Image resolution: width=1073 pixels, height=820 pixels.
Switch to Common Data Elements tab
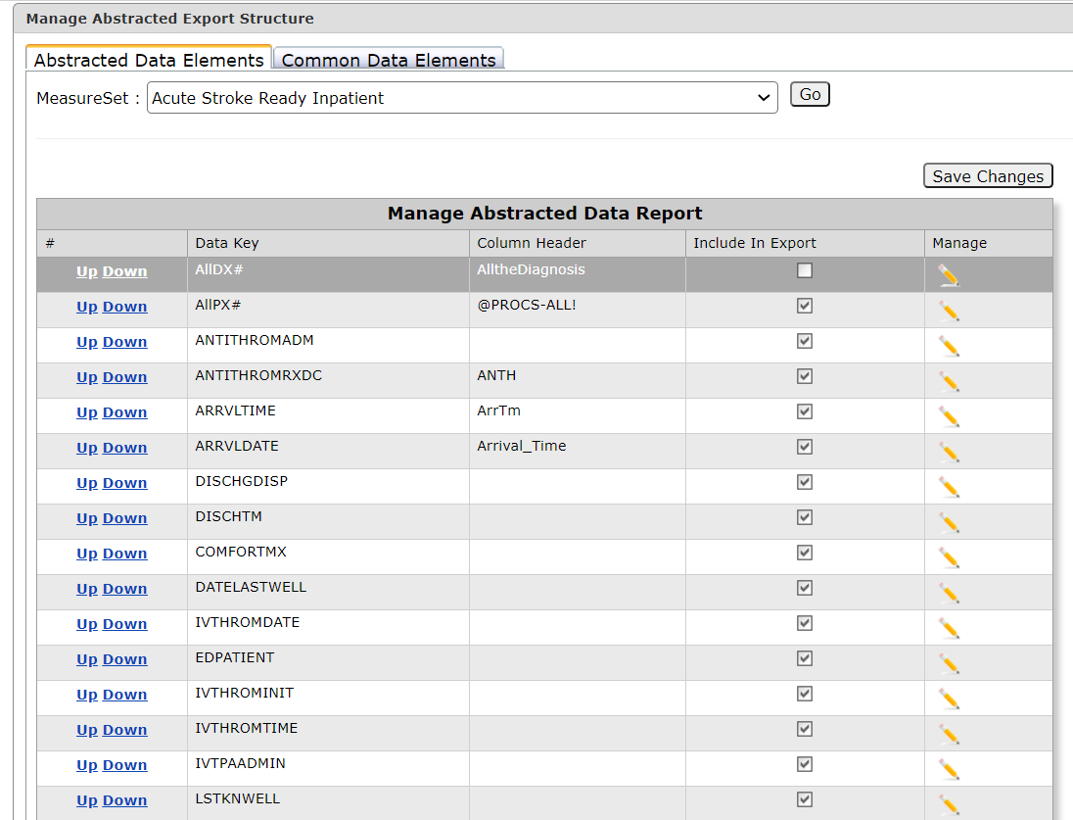click(x=388, y=60)
